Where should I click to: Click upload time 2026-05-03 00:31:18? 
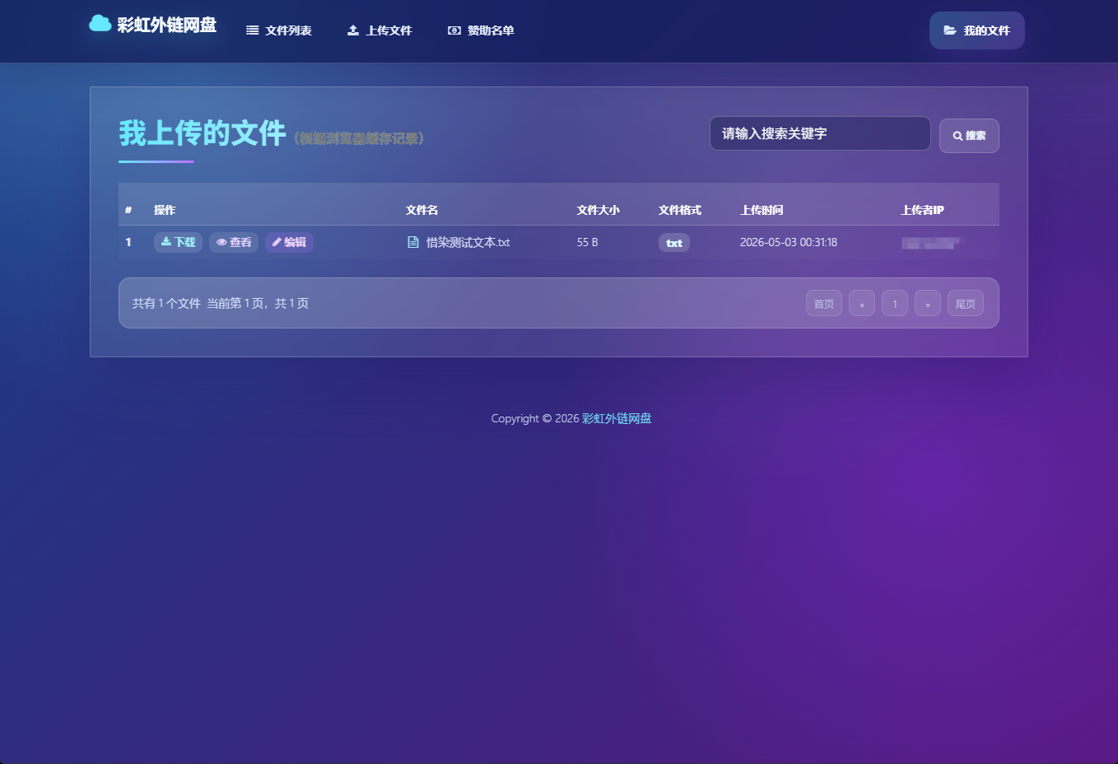click(x=789, y=242)
